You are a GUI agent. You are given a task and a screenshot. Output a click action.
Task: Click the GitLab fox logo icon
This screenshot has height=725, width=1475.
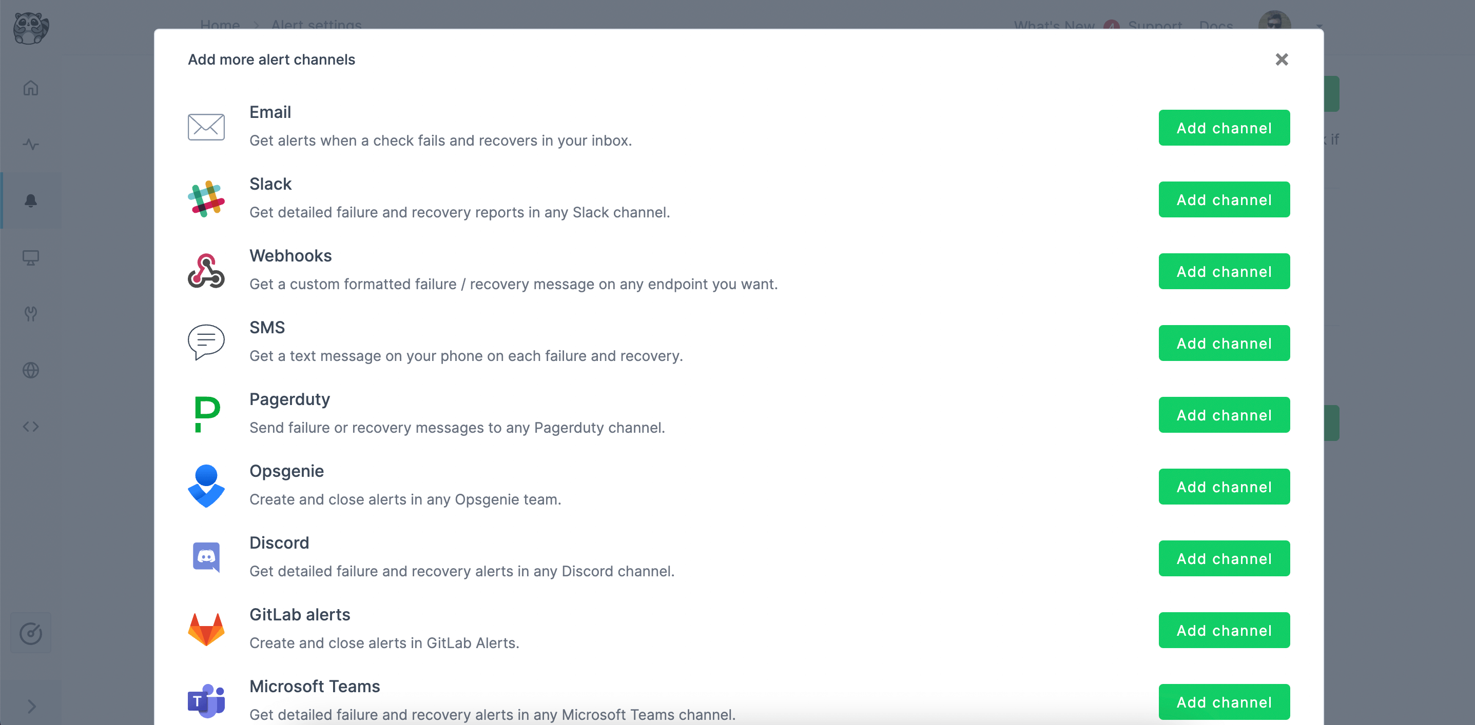(206, 628)
